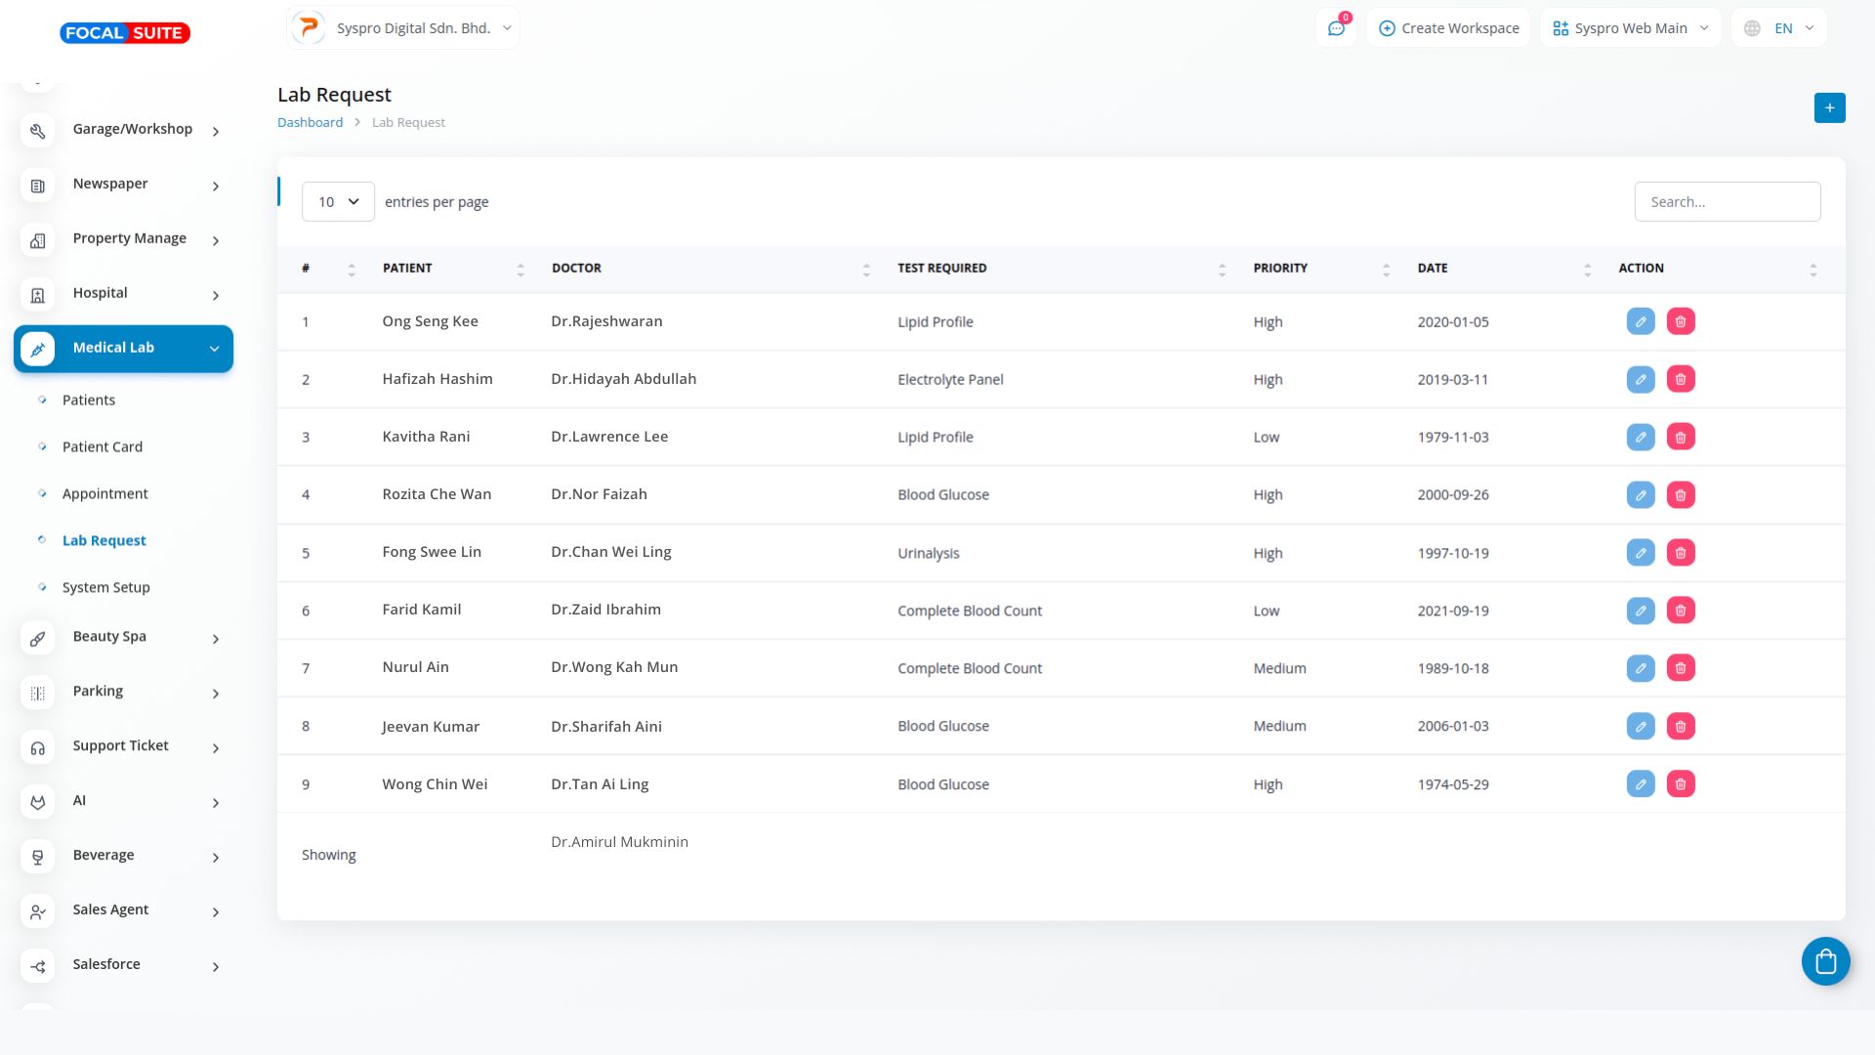
Task: Click edit pencil for Wong Chin Wei
Action: (x=1640, y=783)
